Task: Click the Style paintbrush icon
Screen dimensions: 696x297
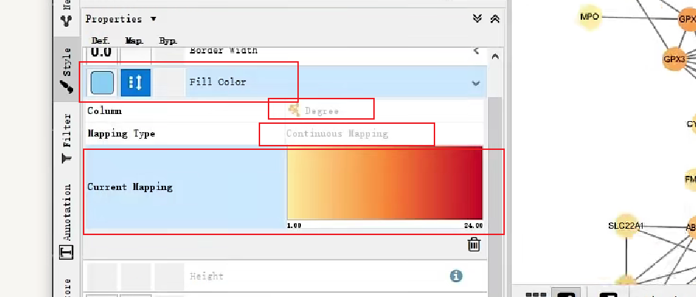Action: (67, 87)
